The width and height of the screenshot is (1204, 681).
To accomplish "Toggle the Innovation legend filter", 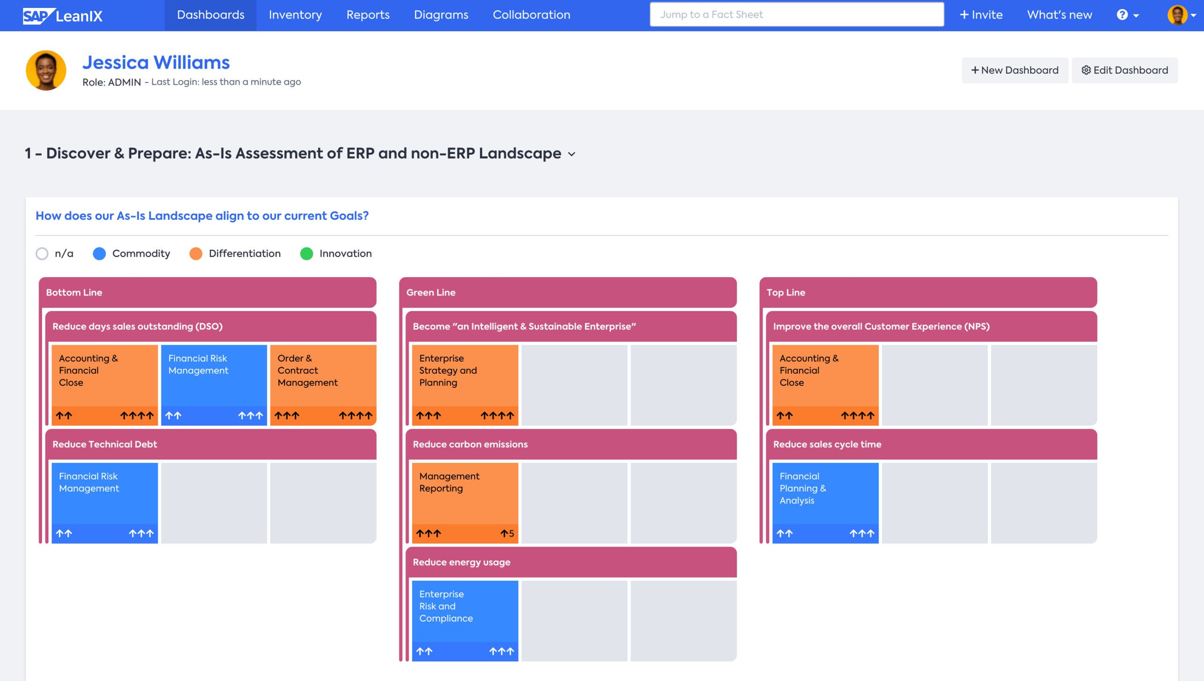I will pos(307,253).
